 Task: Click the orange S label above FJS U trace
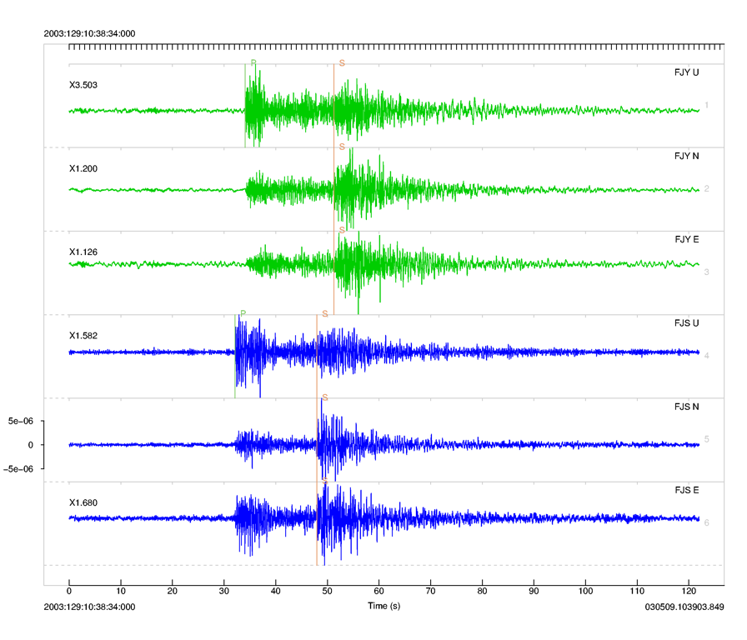pos(324,313)
